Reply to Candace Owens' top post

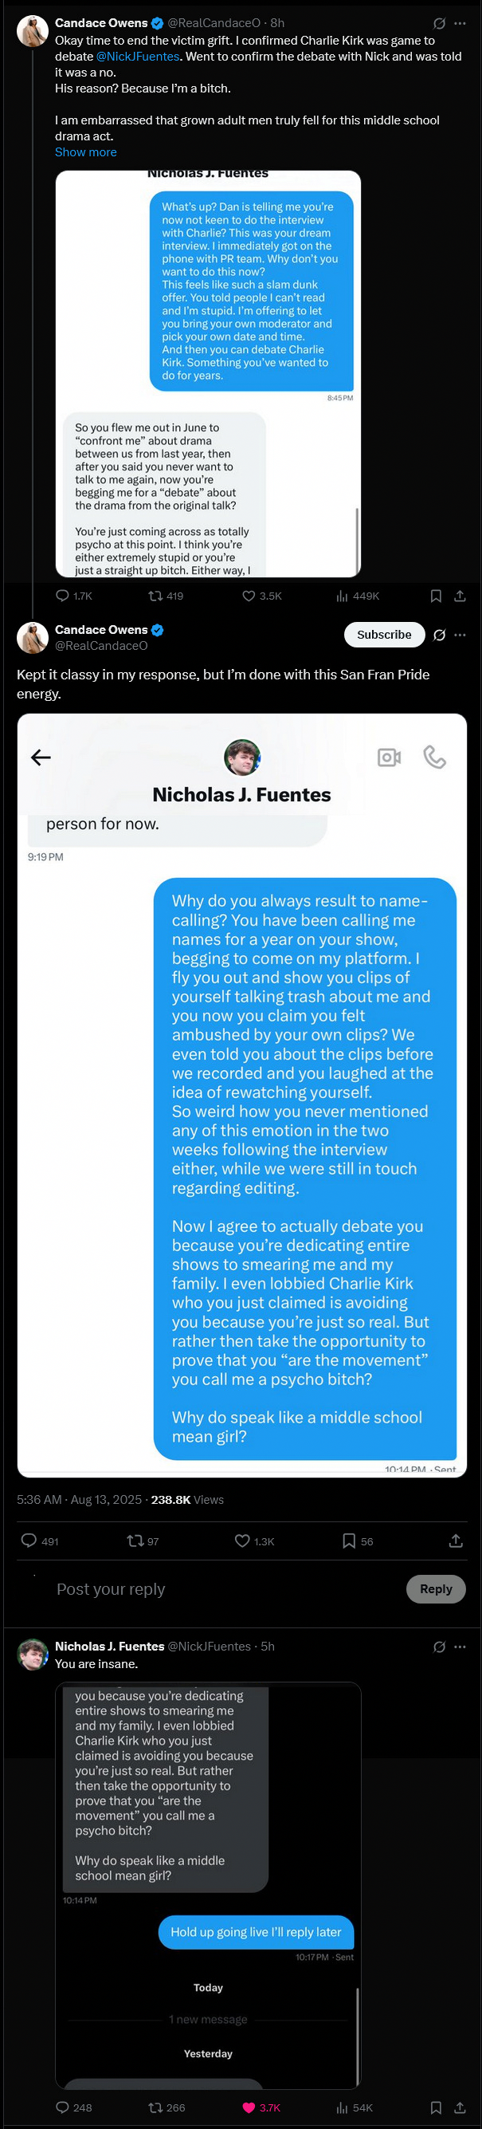pos(63,596)
